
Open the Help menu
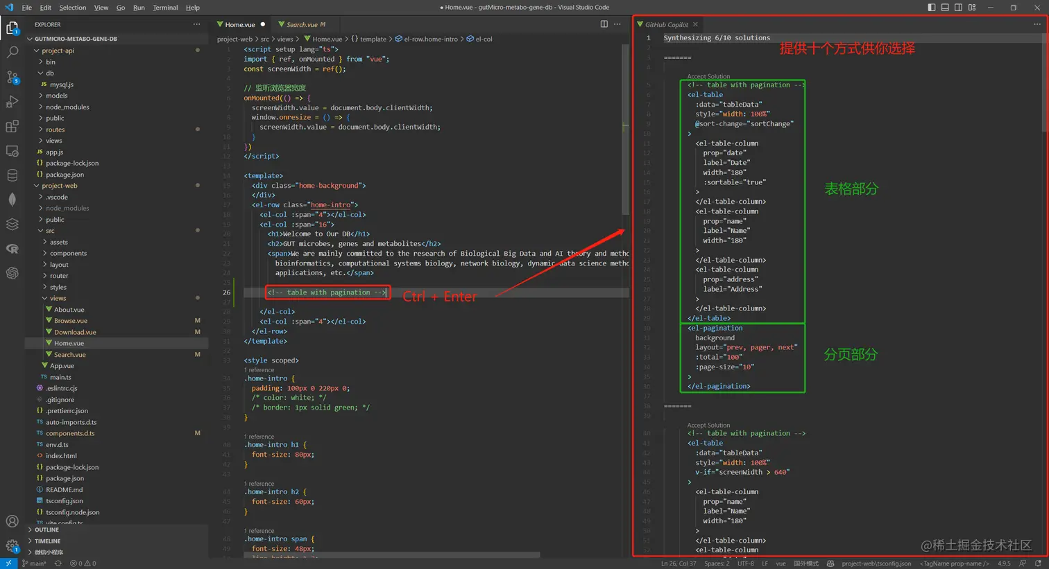(x=193, y=8)
